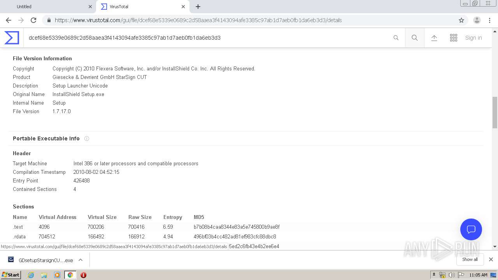Click the info icon next to Portable Executable Info
This screenshot has width=498, height=280.
click(x=87, y=138)
